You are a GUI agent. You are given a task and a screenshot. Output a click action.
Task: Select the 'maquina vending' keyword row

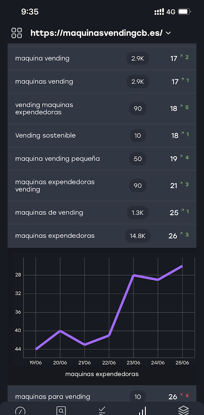(102, 58)
